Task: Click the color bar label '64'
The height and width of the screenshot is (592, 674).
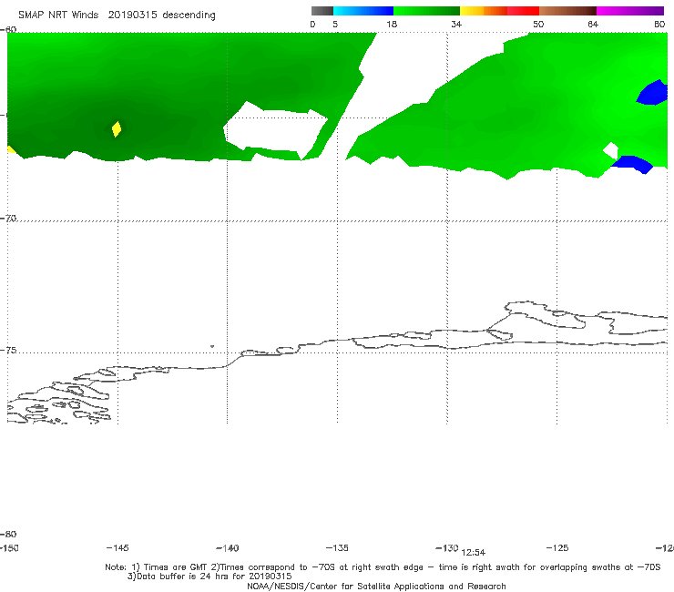Action: [x=593, y=24]
